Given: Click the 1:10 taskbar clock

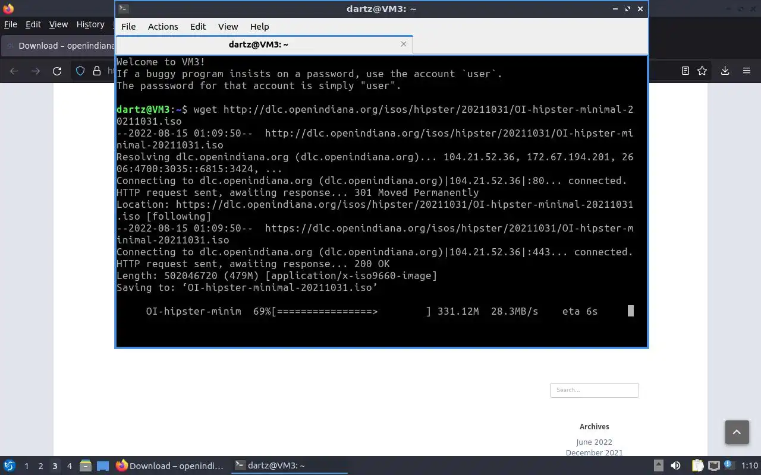Looking at the screenshot, I should (x=750, y=466).
